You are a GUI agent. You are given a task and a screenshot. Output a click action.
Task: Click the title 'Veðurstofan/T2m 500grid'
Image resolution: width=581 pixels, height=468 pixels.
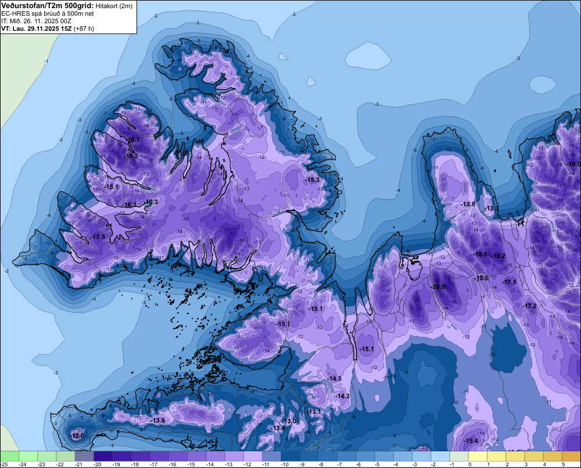click(x=46, y=6)
